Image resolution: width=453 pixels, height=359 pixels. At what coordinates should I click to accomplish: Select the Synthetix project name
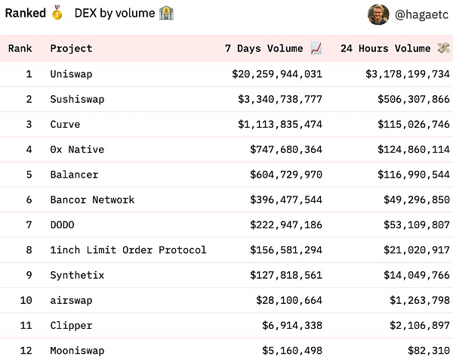(77, 275)
